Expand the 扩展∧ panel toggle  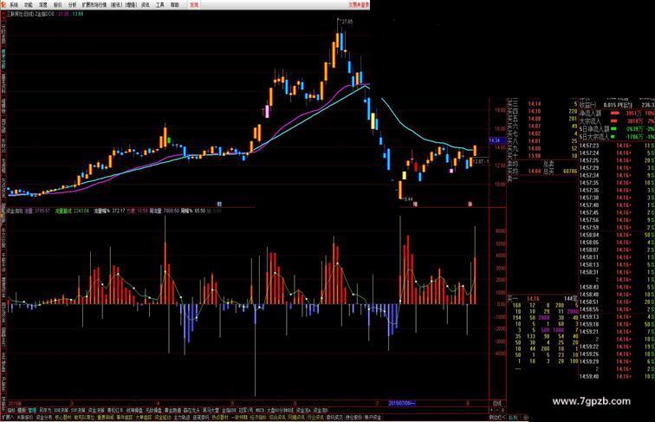click(x=8, y=417)
